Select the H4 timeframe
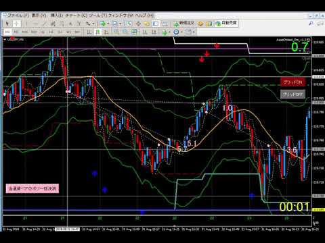 (51, 32)
